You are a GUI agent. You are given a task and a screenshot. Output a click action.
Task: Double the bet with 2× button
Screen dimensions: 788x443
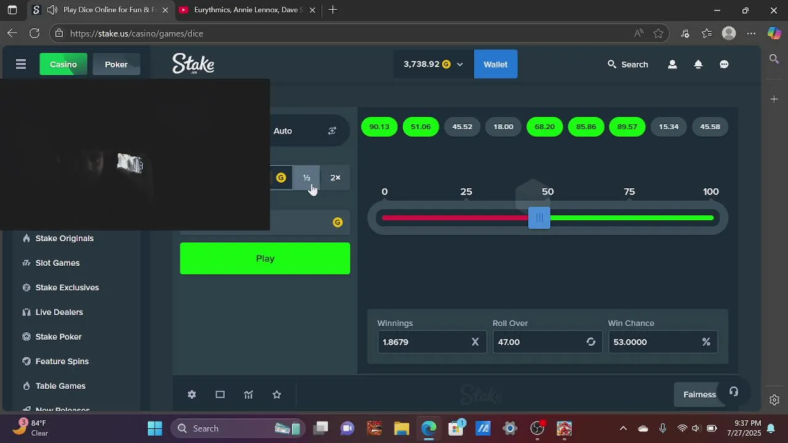click(x=335, y=177)
